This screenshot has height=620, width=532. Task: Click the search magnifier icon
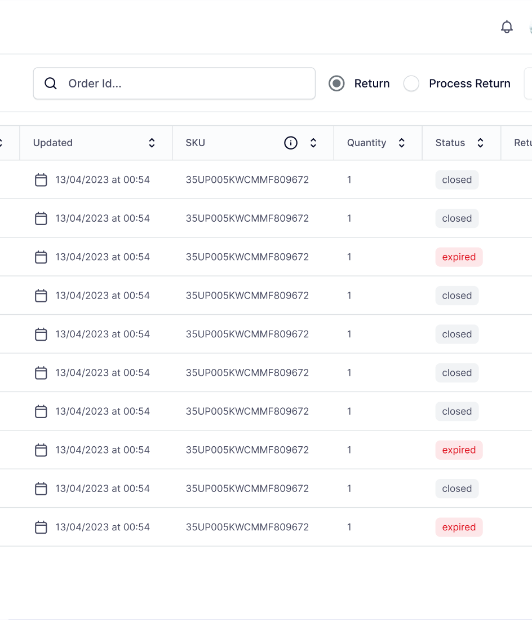(x=51, y=83)
